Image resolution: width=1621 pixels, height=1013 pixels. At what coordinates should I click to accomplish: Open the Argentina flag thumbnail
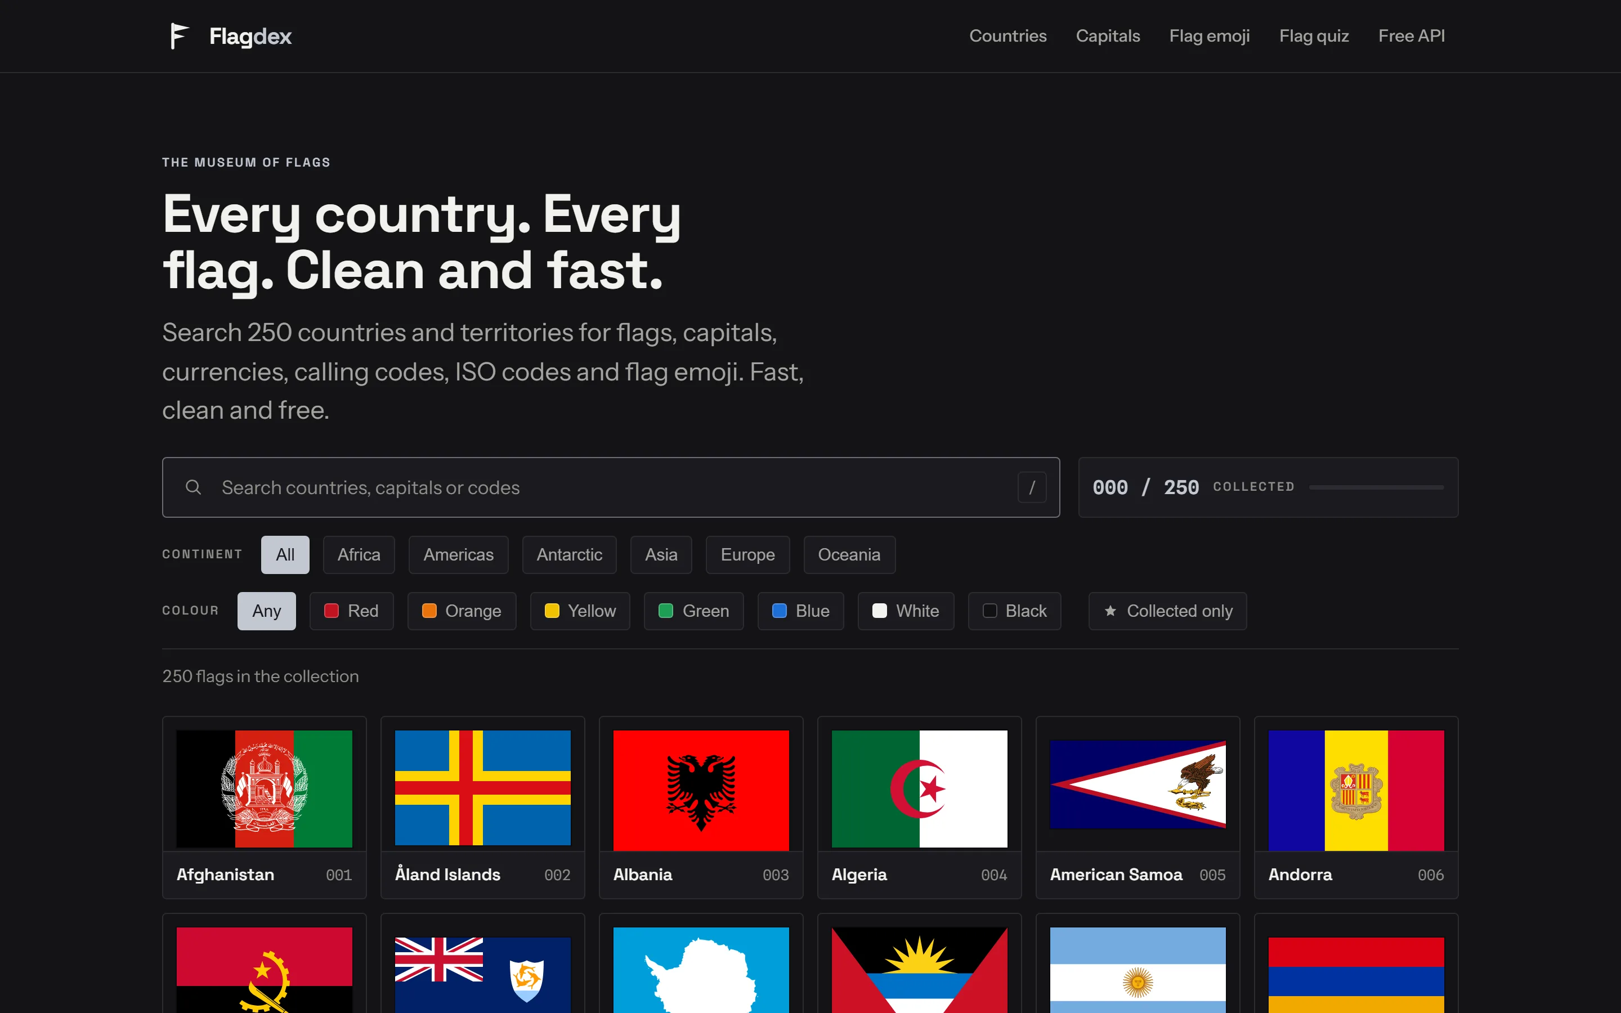[1138, 970]
